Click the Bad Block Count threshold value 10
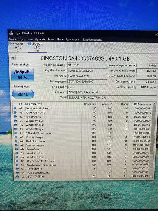This screenshot has width=158, height=211. click(125, 141)
